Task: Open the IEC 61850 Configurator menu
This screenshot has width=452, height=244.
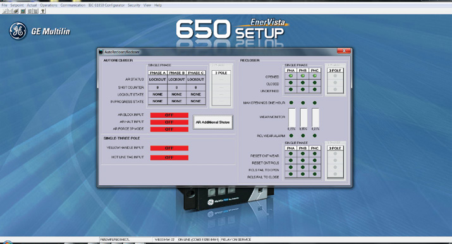Action: click(x=107, y=5)
